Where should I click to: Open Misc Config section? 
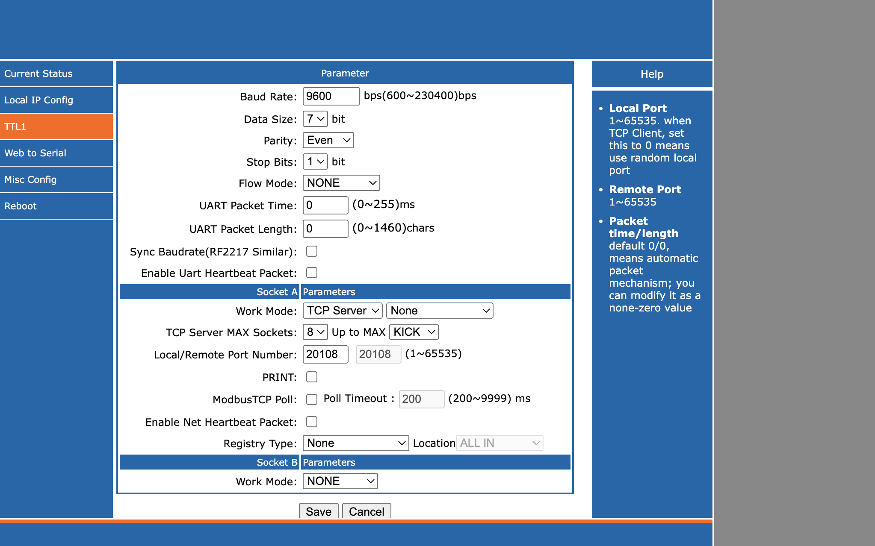(x=56, y=179)
